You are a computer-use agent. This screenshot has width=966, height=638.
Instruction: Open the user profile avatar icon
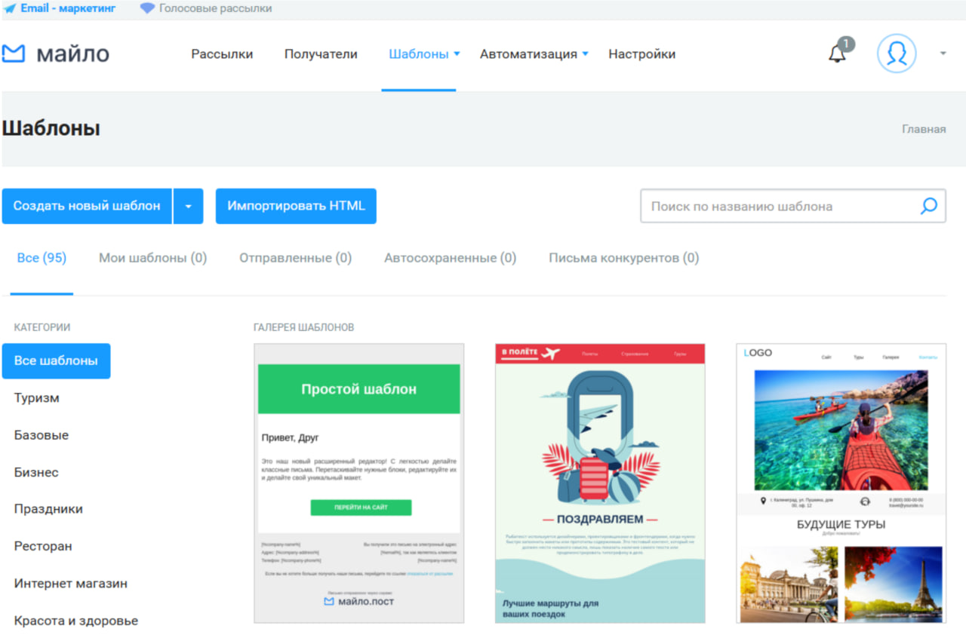coord(897,54)
